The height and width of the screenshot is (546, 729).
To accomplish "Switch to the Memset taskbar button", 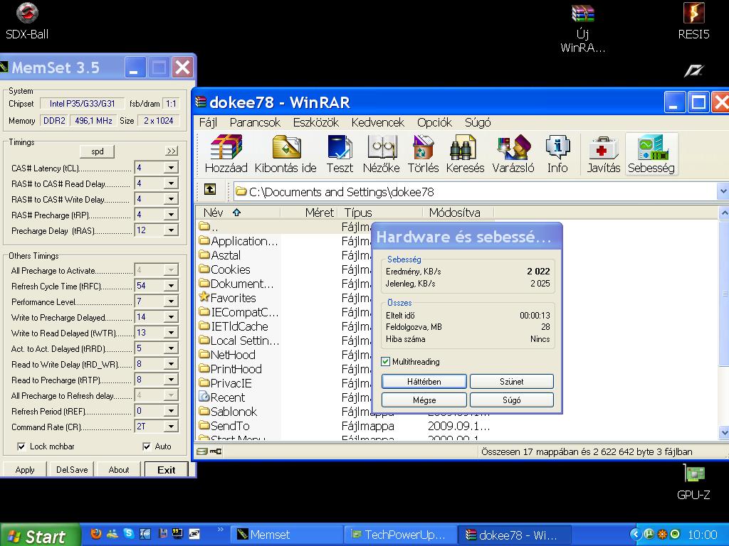I will [x=286, y=535].
